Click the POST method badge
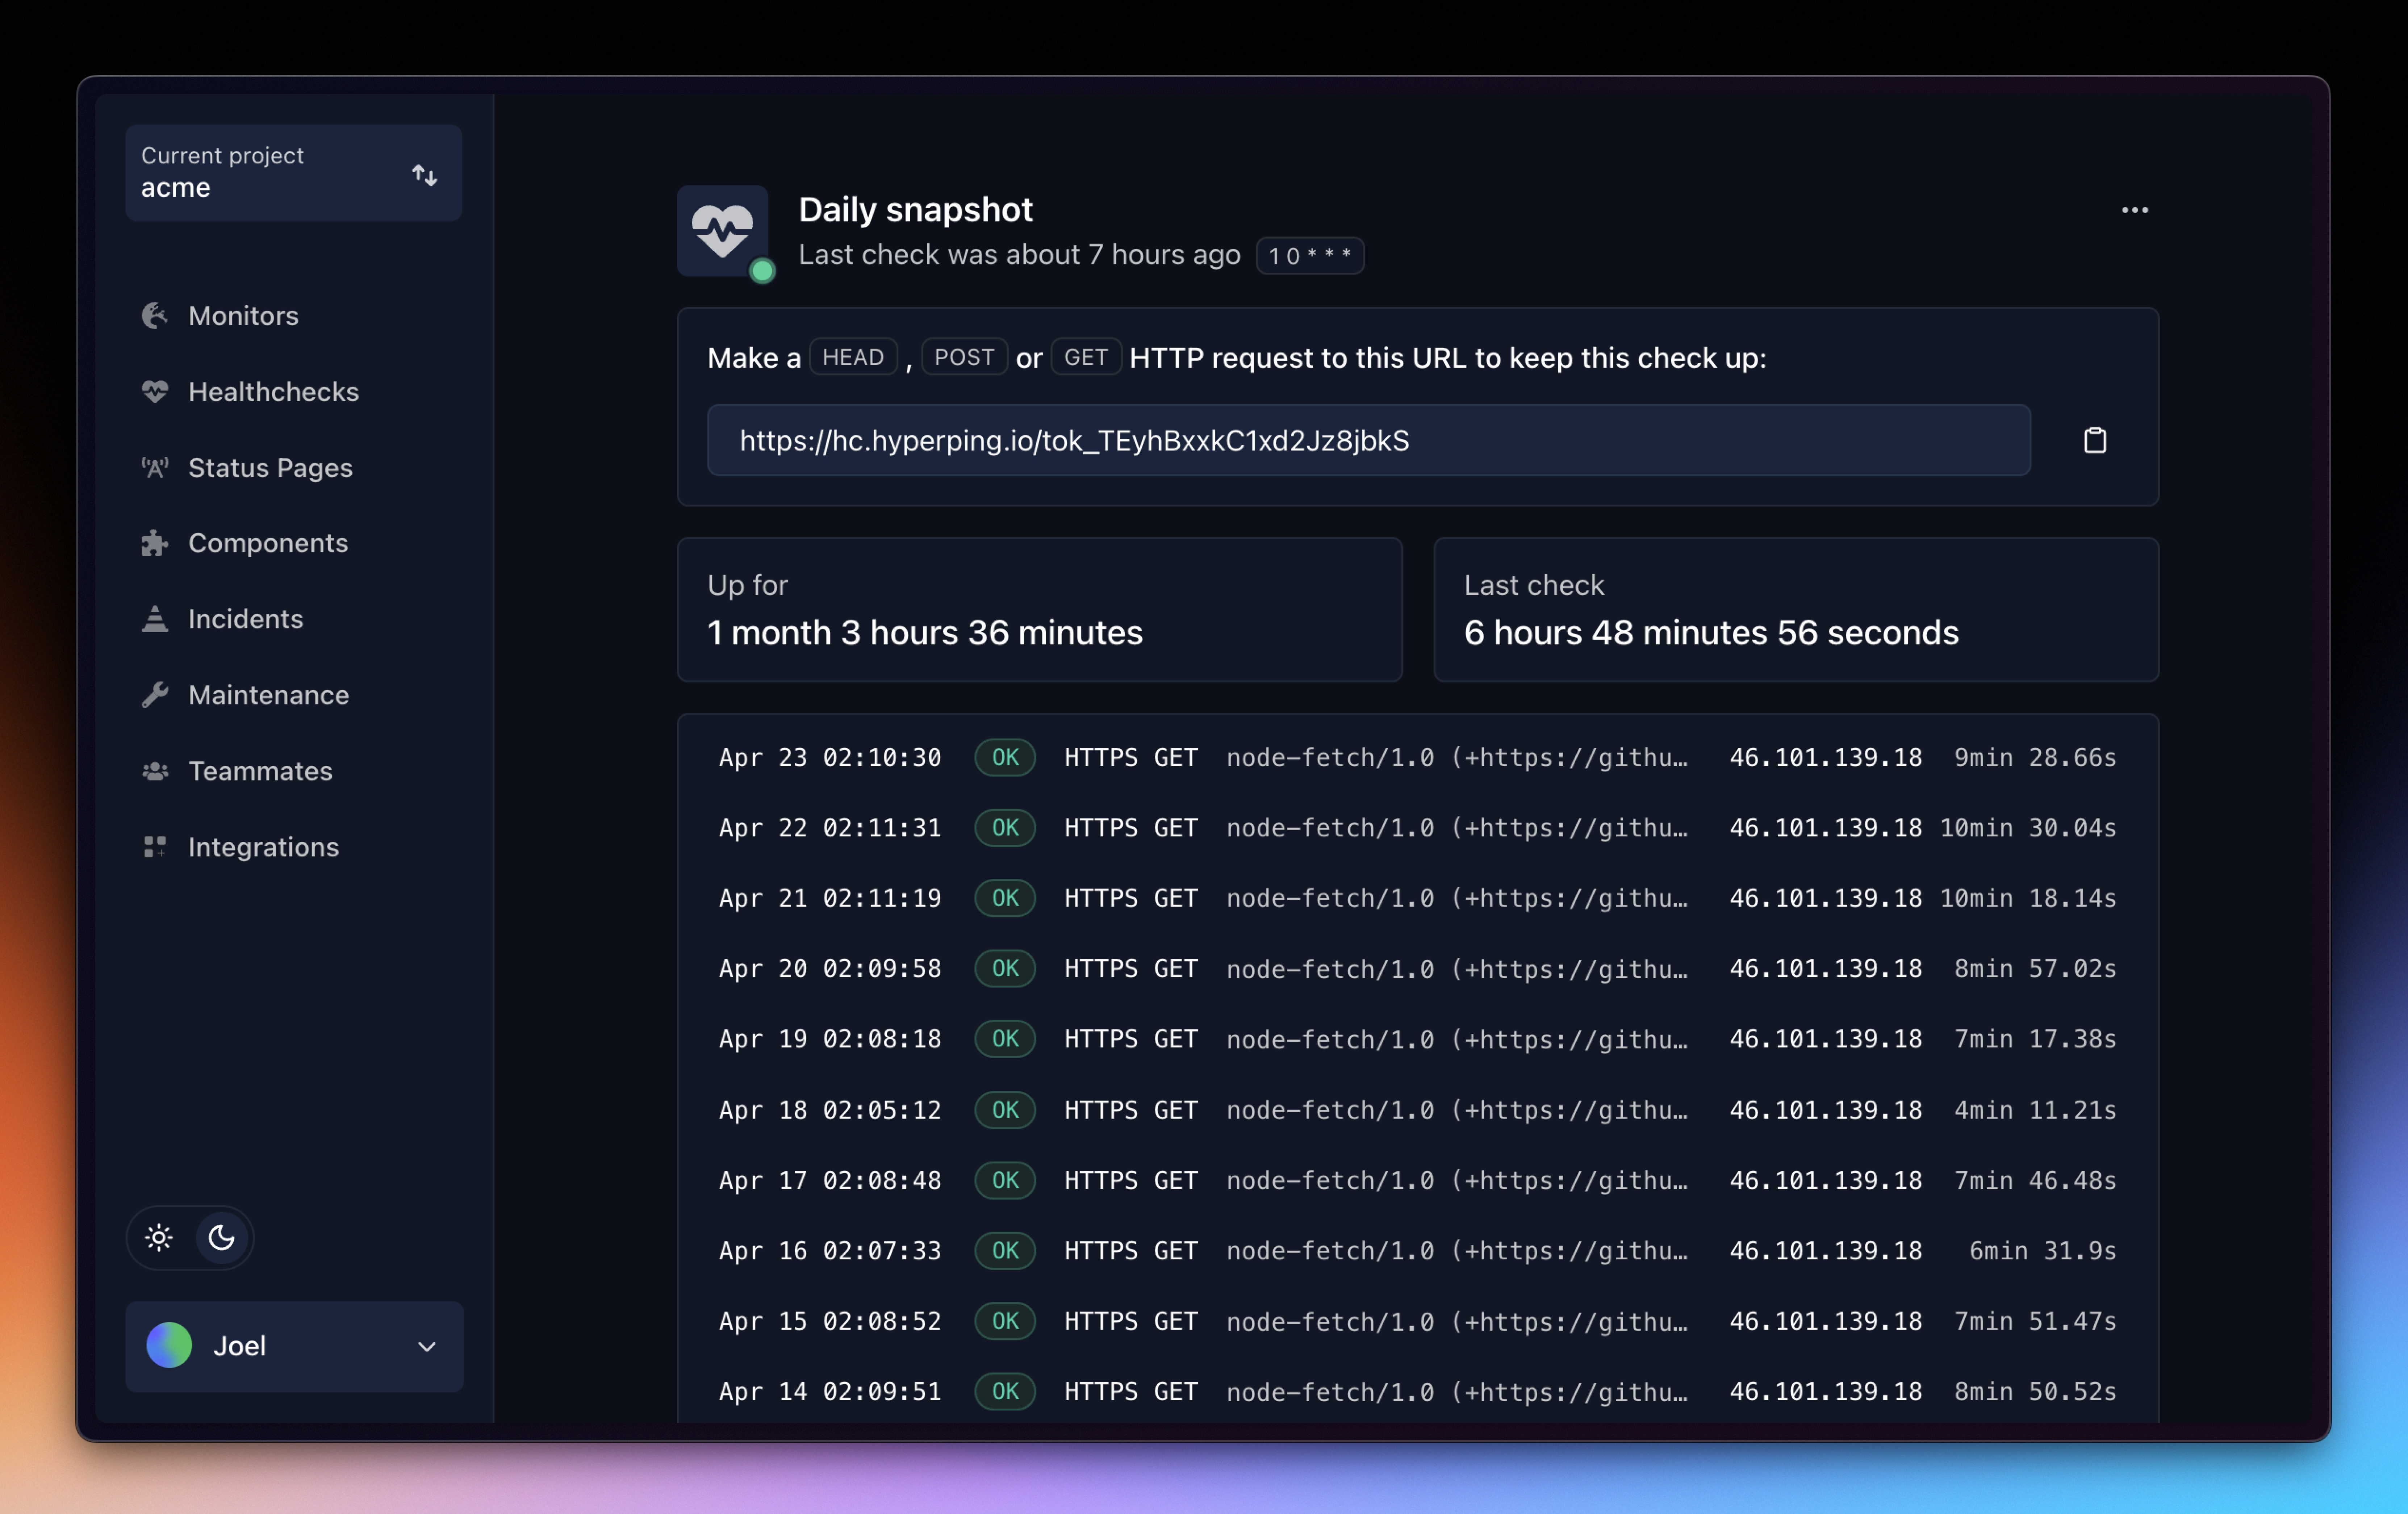The width and height of the screenshot is (2408, 1514). coord(964,357)
